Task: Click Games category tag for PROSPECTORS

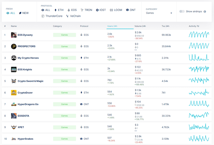Action: coord(64,46)
